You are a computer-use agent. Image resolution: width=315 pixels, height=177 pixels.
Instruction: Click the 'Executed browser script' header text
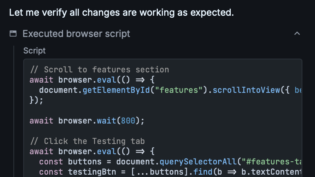pos(76,34)
